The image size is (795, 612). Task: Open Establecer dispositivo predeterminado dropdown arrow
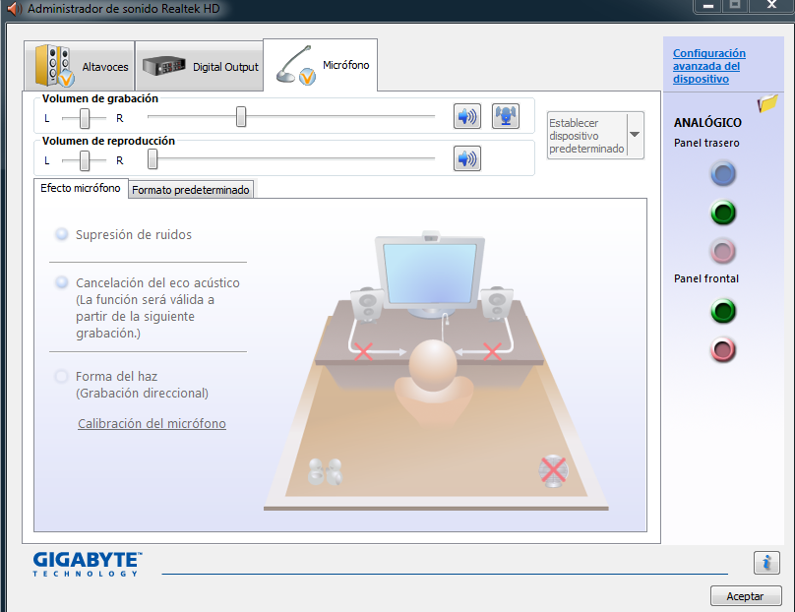[x=635, y=135]
